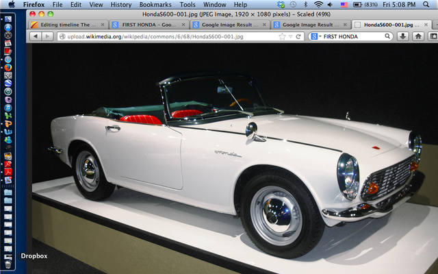The width and height of the screenshot is (438, 274).
Task: Open Microsoft Messenger from the dock
Action: click(8, 140)
